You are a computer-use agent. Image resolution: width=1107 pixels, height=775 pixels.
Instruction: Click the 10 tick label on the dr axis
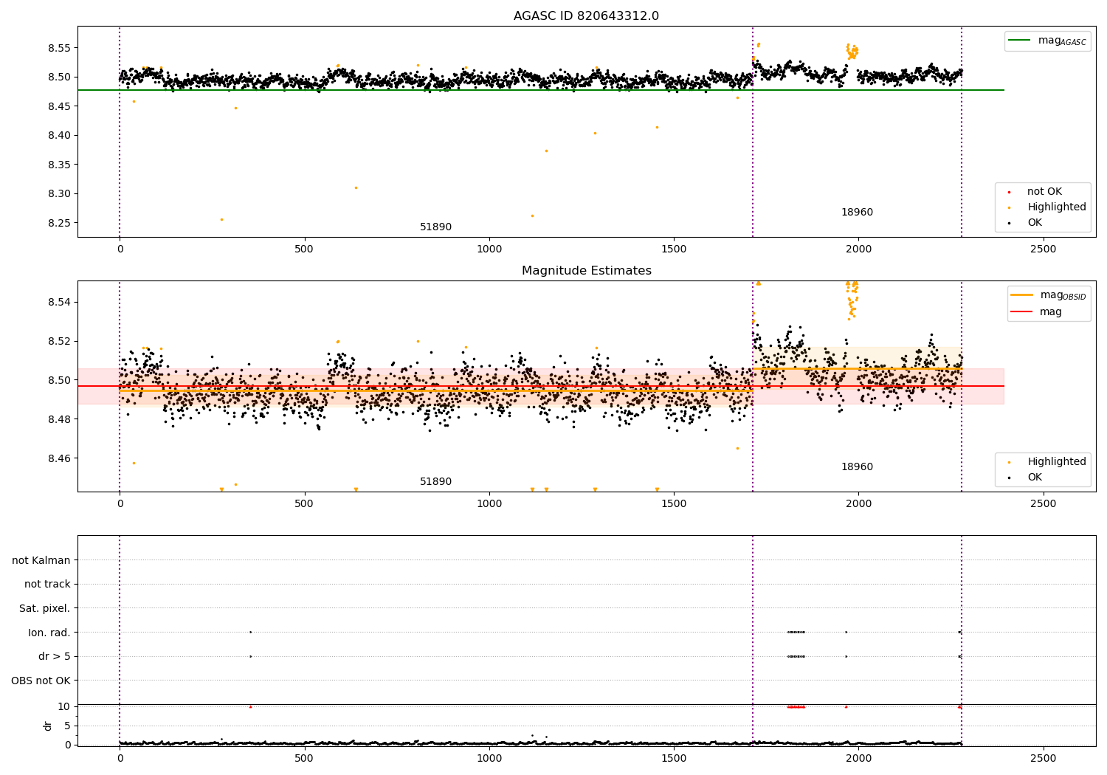point(64,706)
